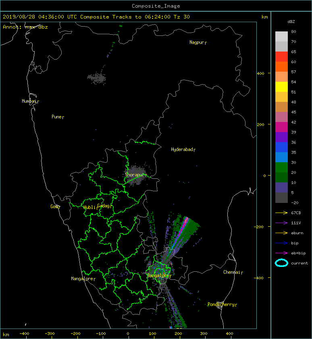Click the Mumbai city label
This screenshot has width=312, height=339.
pos(29,101)
